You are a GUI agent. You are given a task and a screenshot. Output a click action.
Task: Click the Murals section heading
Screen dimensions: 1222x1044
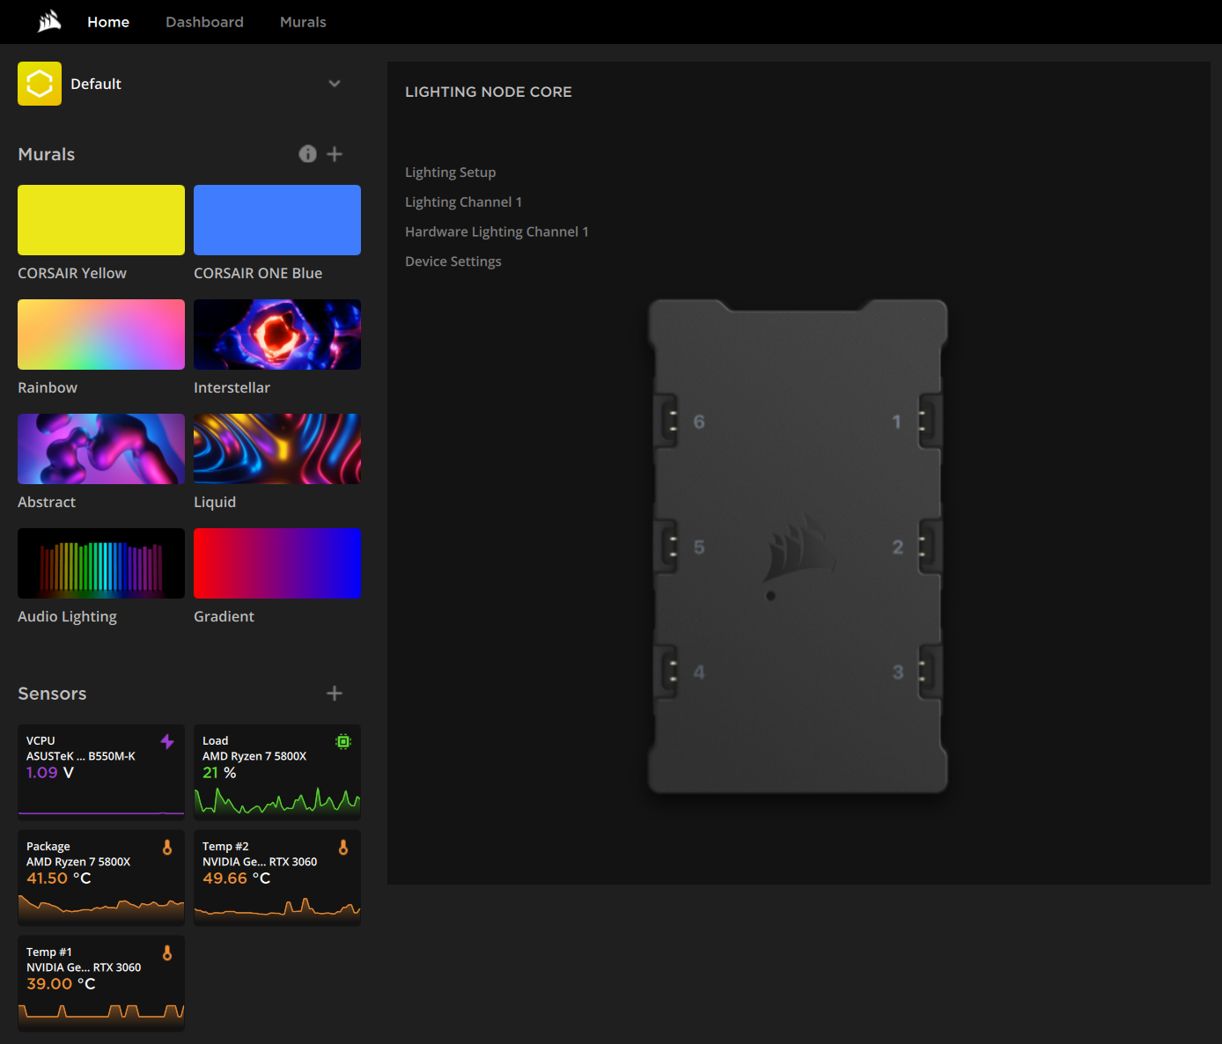tap(47, 154)
